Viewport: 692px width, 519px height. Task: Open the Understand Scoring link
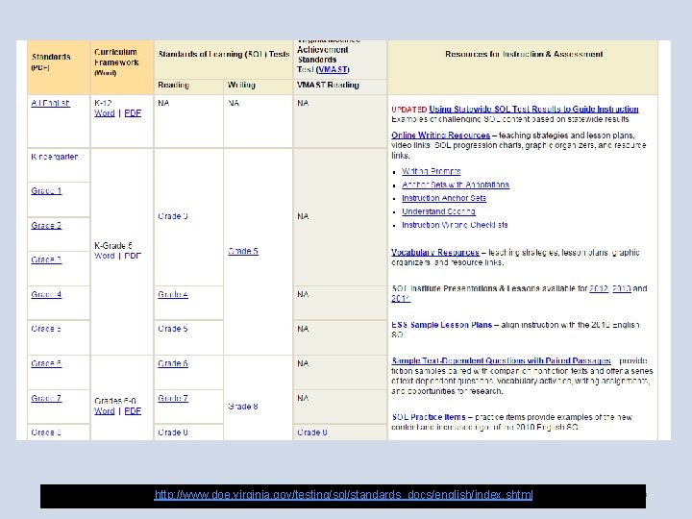[x=438, y=211]
